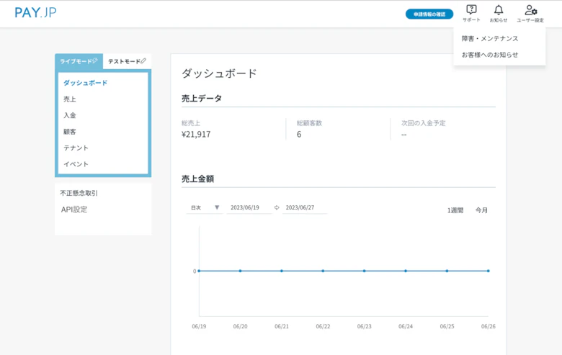Open 入金 sidebar item

70,115
